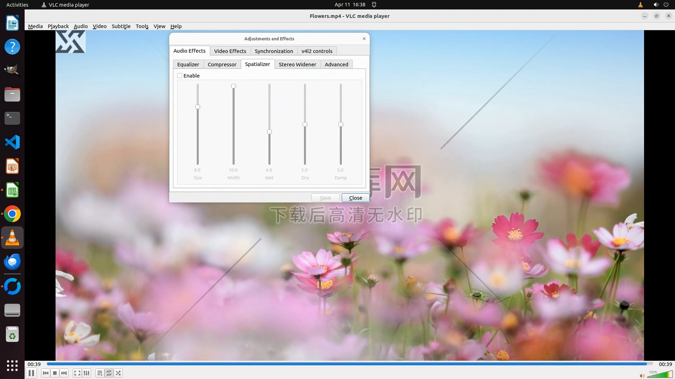Check the Spatializer Enable checkbox
The width and height of the screenshot is (675, 379).
point(180,75)
